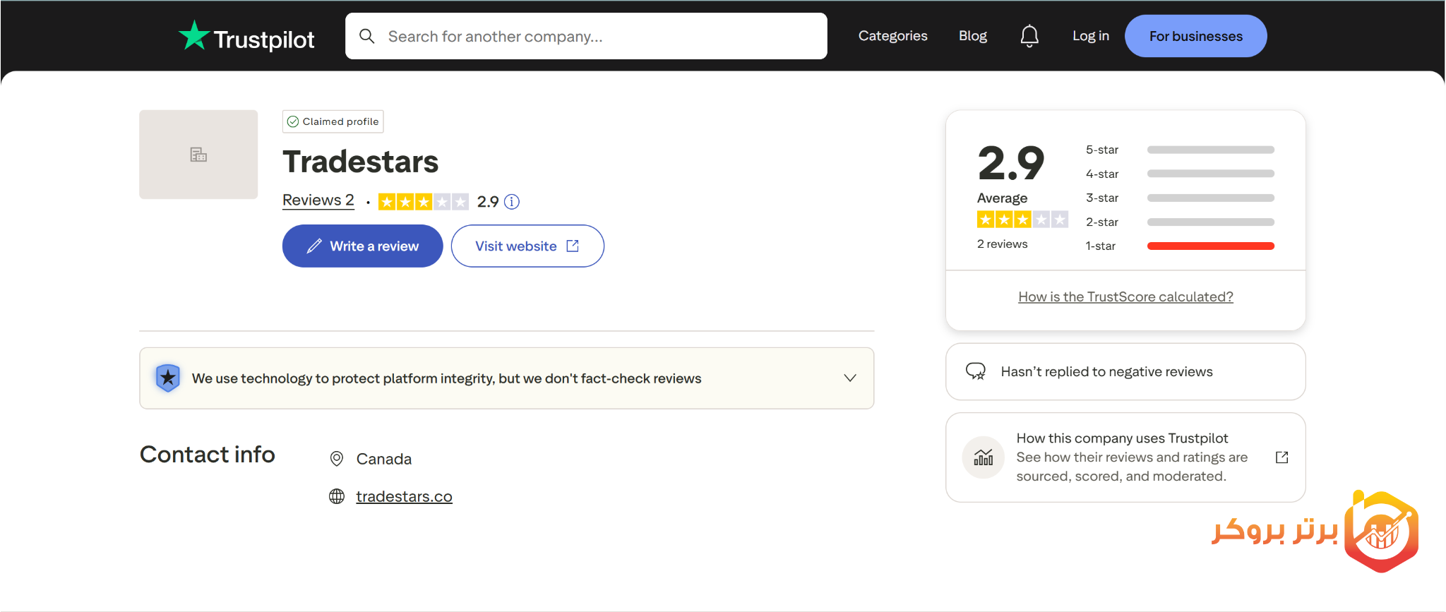This screenshot has width=1446, height=612.
Task: Click Write a review button
Action: click(362, 246)
